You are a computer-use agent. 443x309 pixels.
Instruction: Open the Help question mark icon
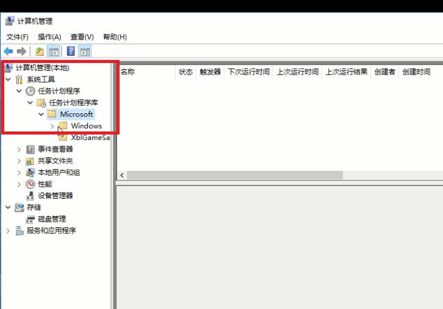(x=70, y=51)
